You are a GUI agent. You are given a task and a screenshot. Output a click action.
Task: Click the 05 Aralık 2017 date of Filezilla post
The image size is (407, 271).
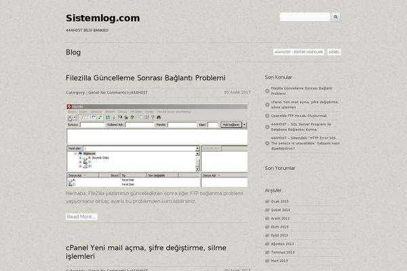point(237,92)
